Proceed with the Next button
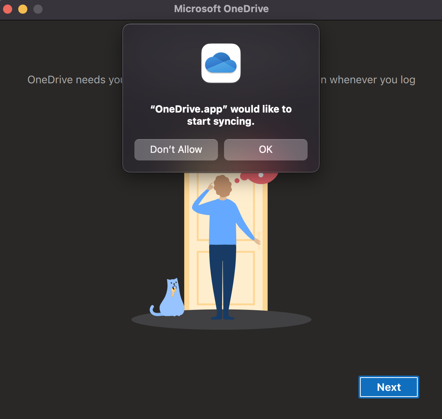Screen dimensions: 442x419 pyautogui.click(x=389, y=387)
